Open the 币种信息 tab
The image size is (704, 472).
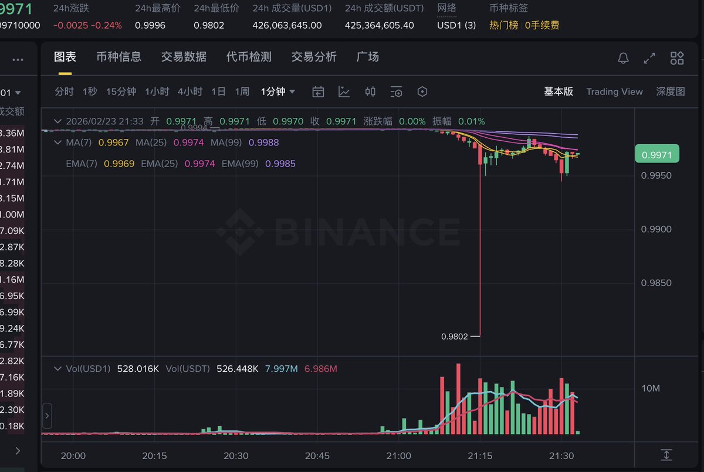[119, 57]
